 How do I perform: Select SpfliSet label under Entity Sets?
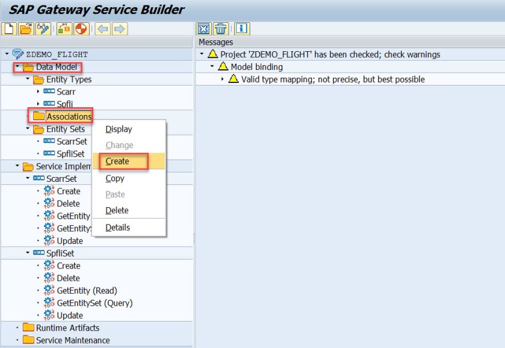pos(70,154)
